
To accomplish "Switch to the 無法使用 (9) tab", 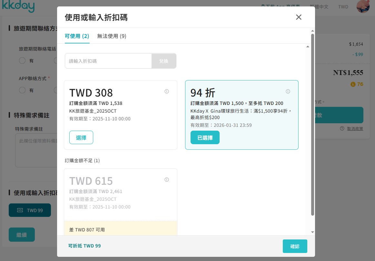I will pos(112,36).
